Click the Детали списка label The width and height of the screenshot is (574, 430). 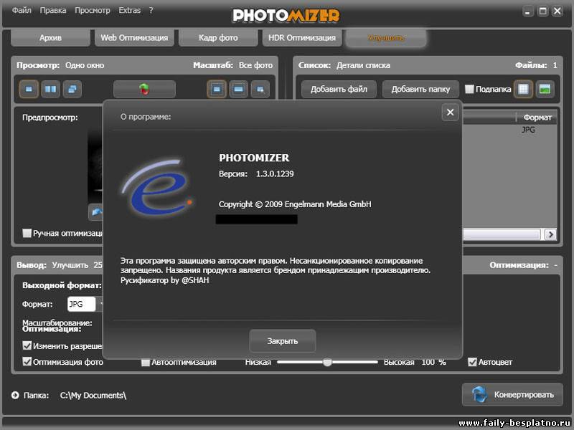tap(363, 65)
